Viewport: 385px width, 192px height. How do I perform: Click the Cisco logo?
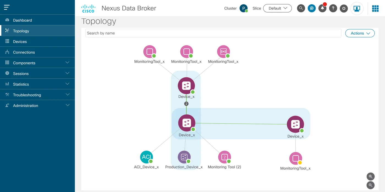88,9
